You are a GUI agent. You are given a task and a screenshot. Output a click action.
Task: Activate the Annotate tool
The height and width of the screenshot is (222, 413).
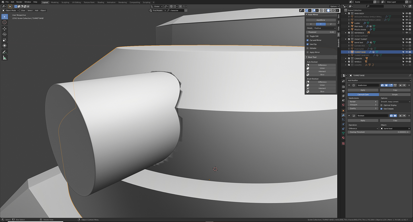tap(5, 52)
